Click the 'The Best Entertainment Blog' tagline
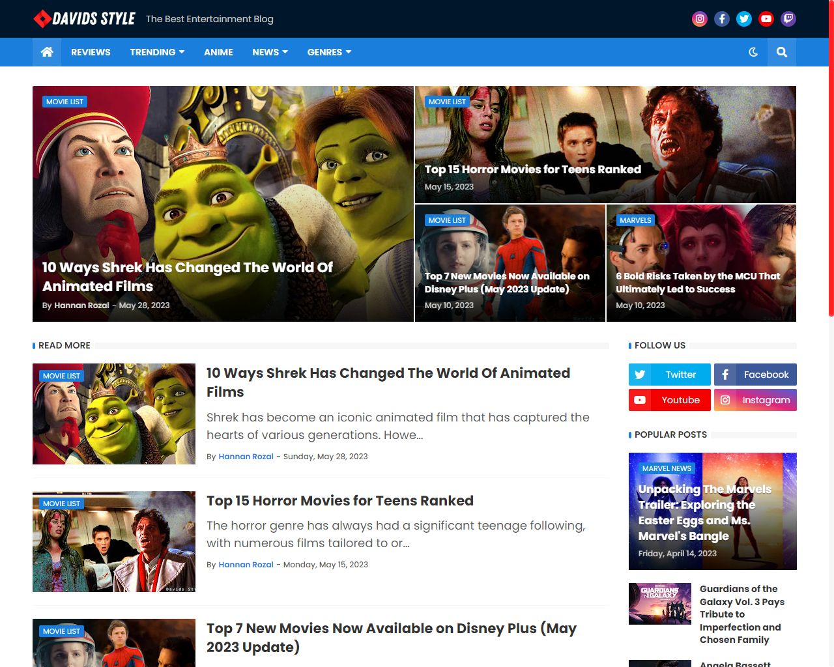This screenshot has height=667, width=834. tap(210, 19)
